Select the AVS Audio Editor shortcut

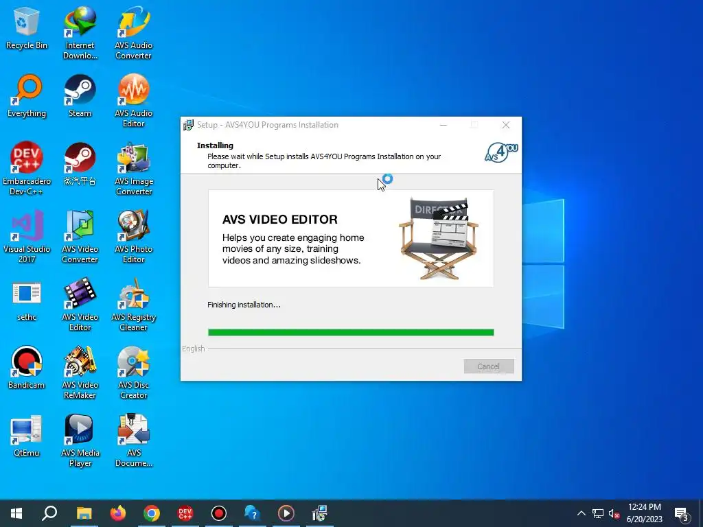click(134, 102)
